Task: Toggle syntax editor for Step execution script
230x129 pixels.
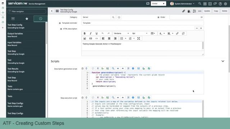Action: [87, 97]
